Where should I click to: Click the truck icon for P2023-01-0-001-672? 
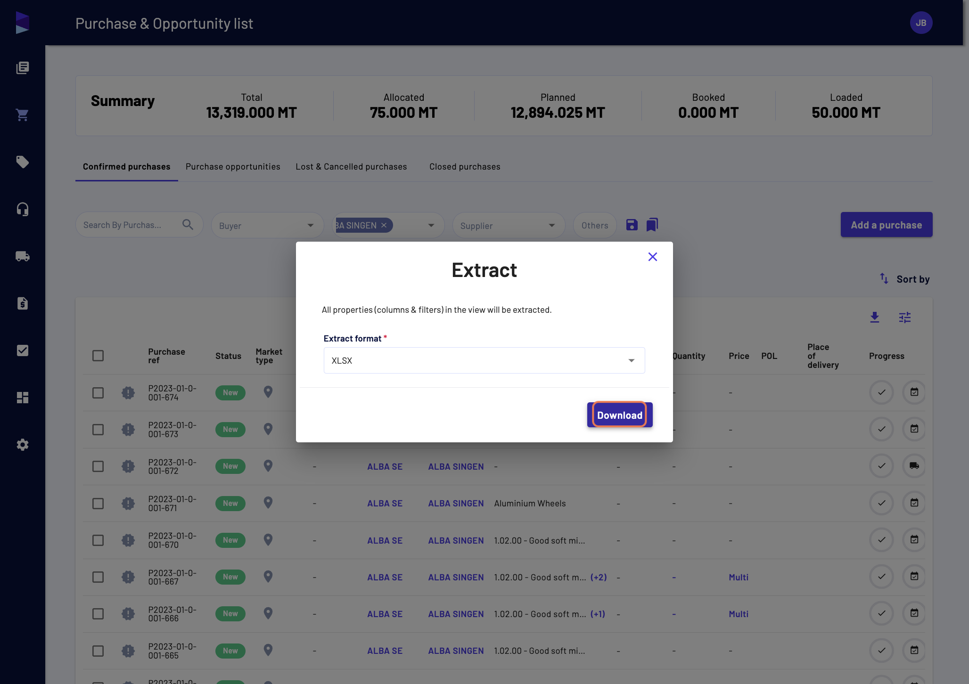(914, 466)
